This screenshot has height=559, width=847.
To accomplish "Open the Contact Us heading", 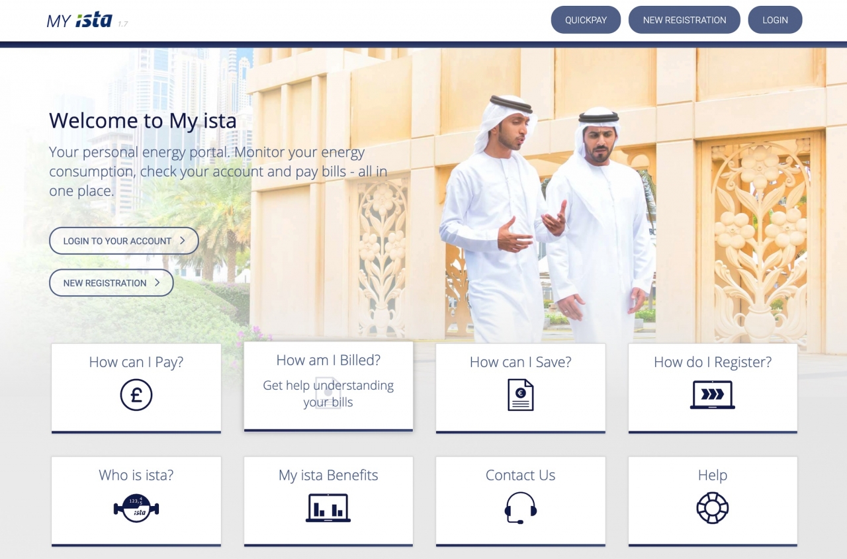I will [521, 475].
